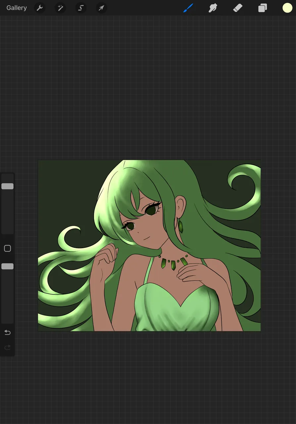Image resolution: width=296 pixels, height=424 pixels.
Task: Select the Smudge tool
Action: [213, 8]
